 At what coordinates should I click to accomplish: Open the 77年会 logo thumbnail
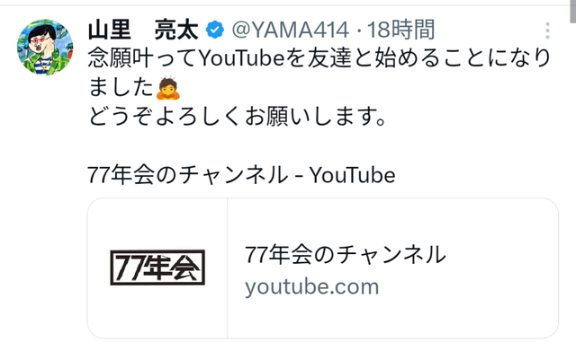coord(157,267)
